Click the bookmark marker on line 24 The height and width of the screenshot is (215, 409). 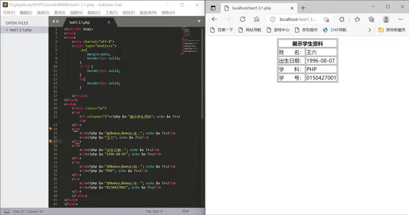click(x=50, y=129)
